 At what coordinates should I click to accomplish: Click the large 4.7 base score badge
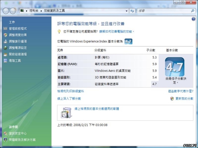174,67
